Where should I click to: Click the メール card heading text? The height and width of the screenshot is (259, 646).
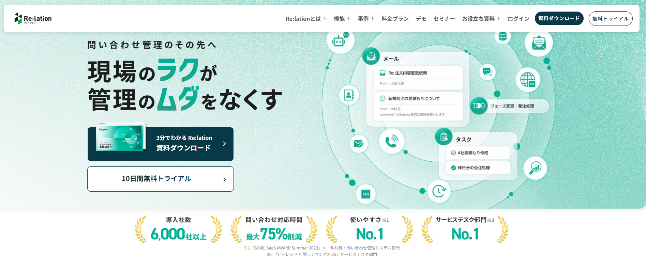click(391, 59)
